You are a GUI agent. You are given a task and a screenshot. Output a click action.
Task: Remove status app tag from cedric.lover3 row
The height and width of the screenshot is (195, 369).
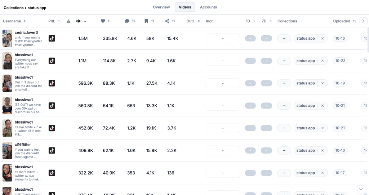(x=323, y=39)
